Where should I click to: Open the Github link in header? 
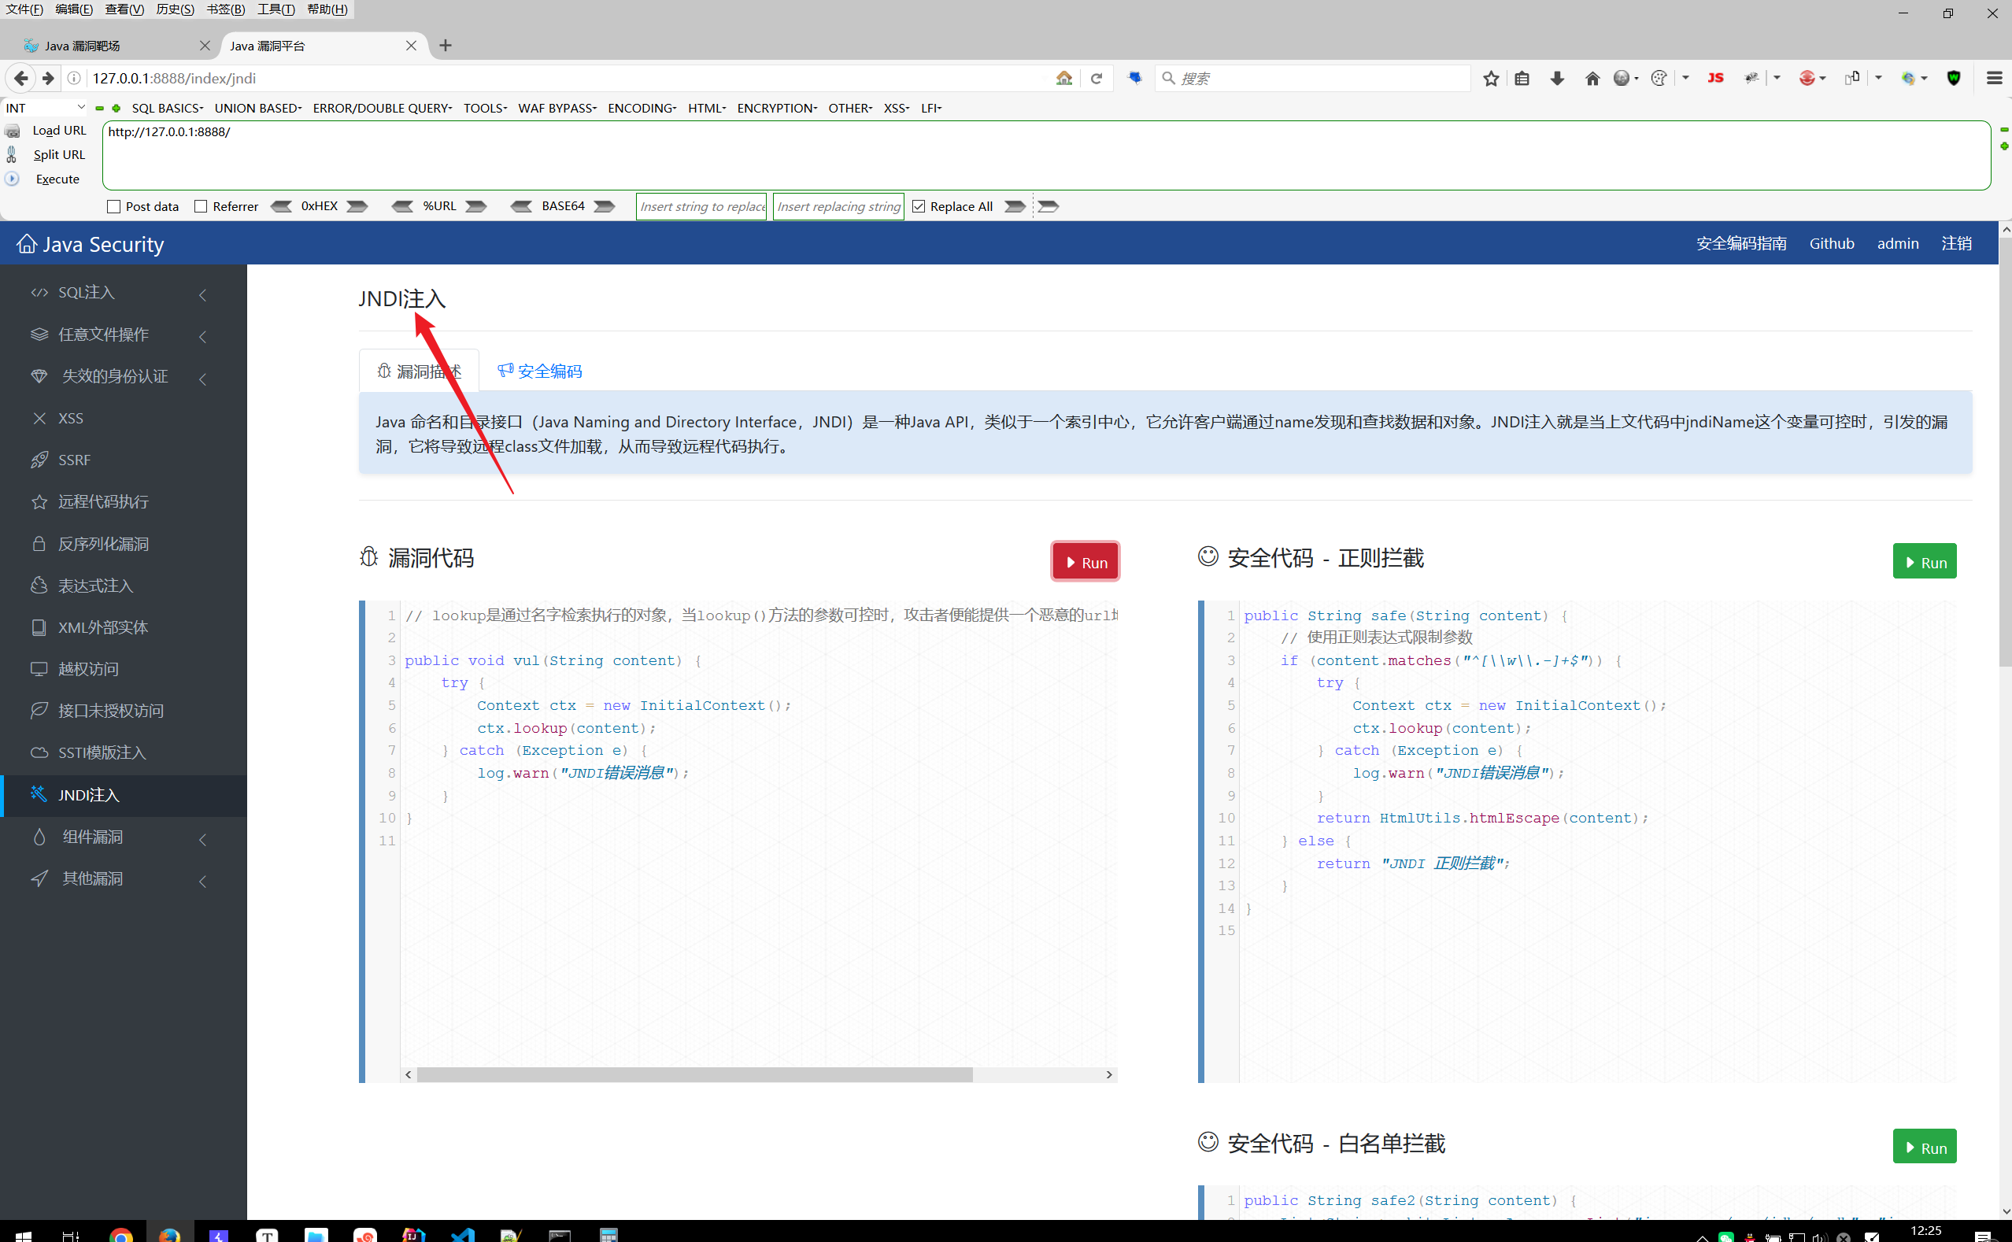coord(1831,243)
